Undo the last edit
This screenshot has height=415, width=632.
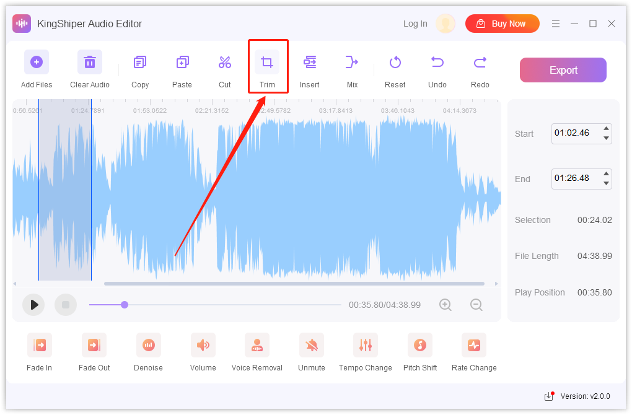(x=437, y=63)
